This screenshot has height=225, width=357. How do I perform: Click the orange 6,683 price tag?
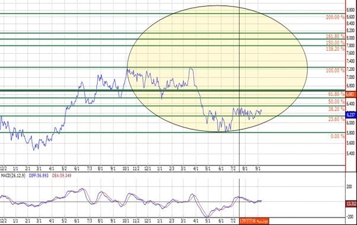(351, 94)
